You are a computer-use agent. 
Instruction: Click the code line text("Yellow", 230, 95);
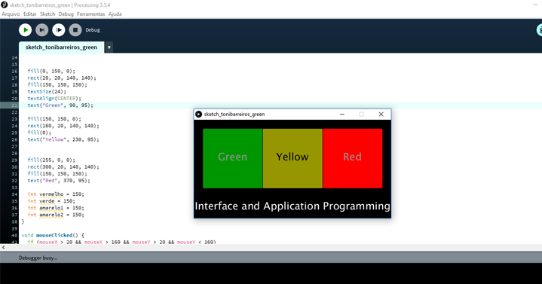(63, 139)
